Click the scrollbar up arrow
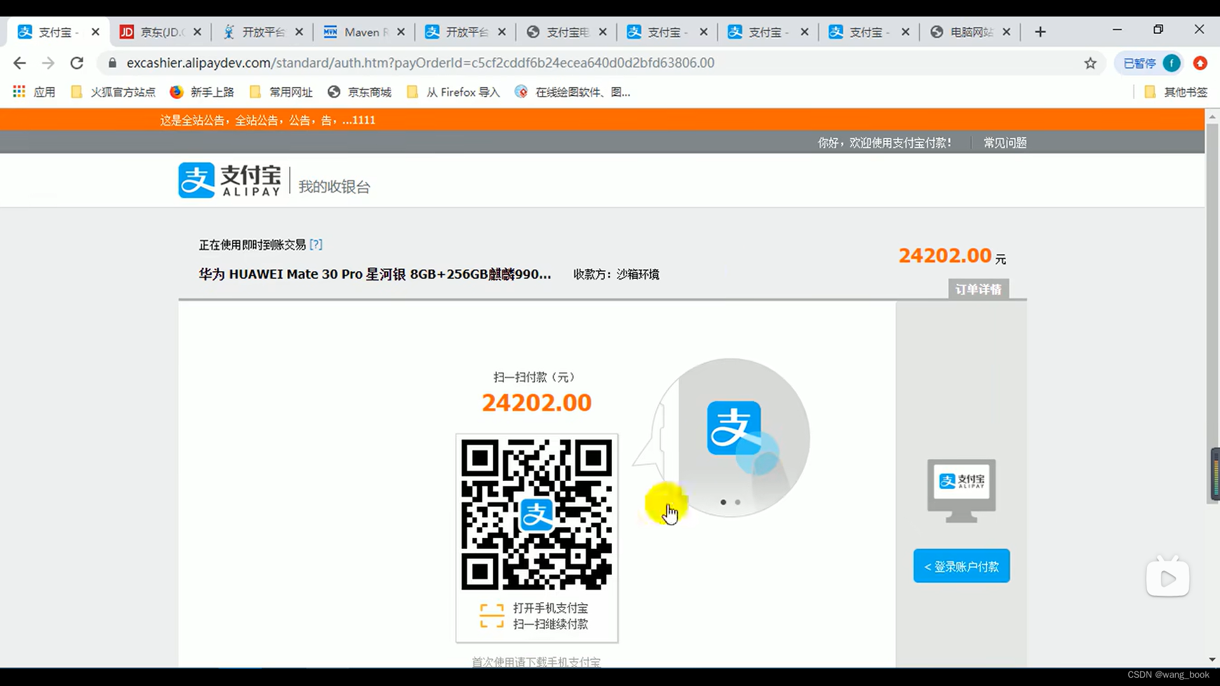 1212,117
